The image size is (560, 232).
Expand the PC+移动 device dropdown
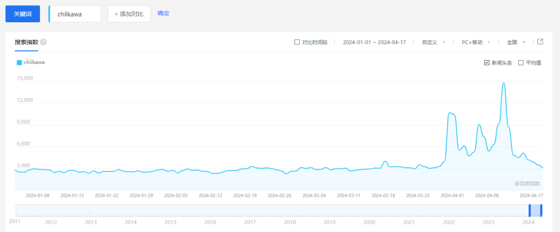475,42
